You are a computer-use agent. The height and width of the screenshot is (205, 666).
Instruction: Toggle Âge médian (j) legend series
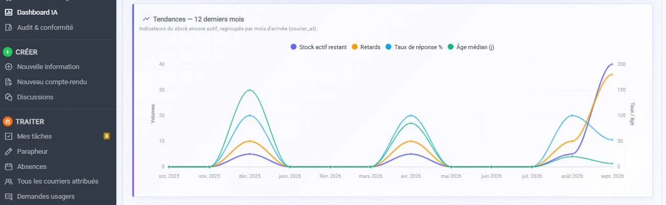click(x=471, y=47)
